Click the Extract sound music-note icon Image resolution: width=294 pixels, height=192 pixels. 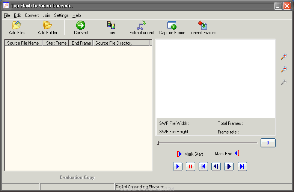[x=142, y=25]
